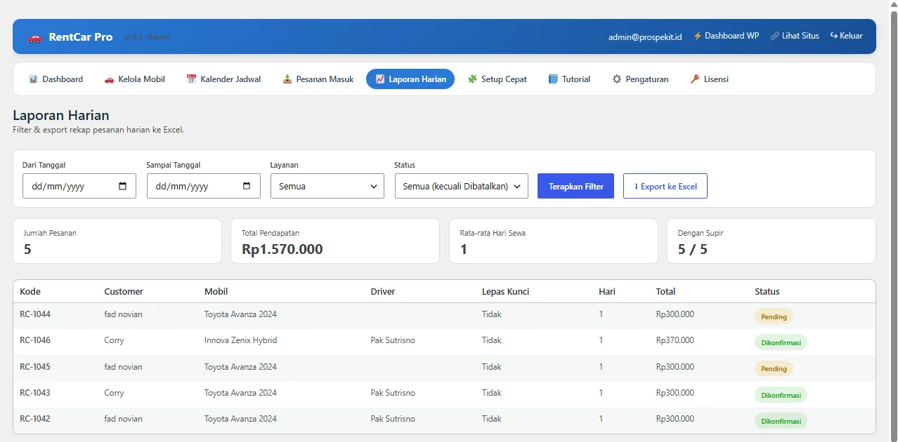Click the page vertical scrollbar

point(893,221)
